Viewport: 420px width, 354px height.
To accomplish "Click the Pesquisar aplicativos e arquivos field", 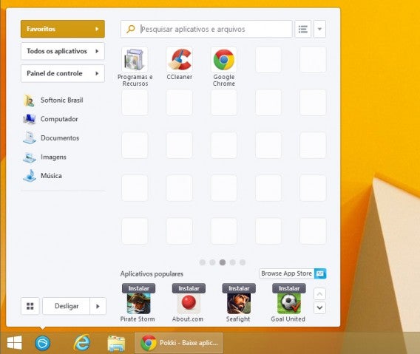I will tap(206, 29).
